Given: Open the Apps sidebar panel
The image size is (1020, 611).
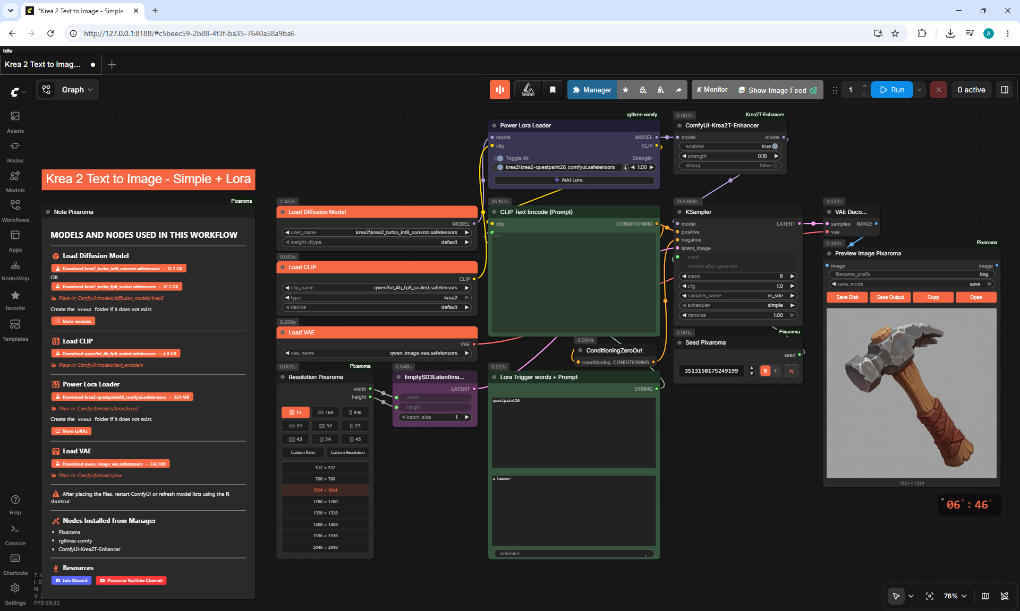Looking at the screenshot, I should [15, 241].
